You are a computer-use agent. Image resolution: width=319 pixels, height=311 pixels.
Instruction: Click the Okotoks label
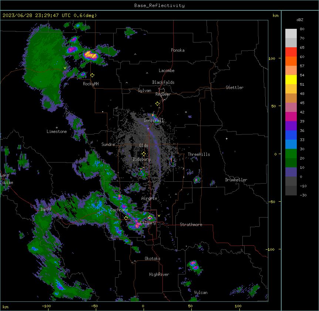152,259
